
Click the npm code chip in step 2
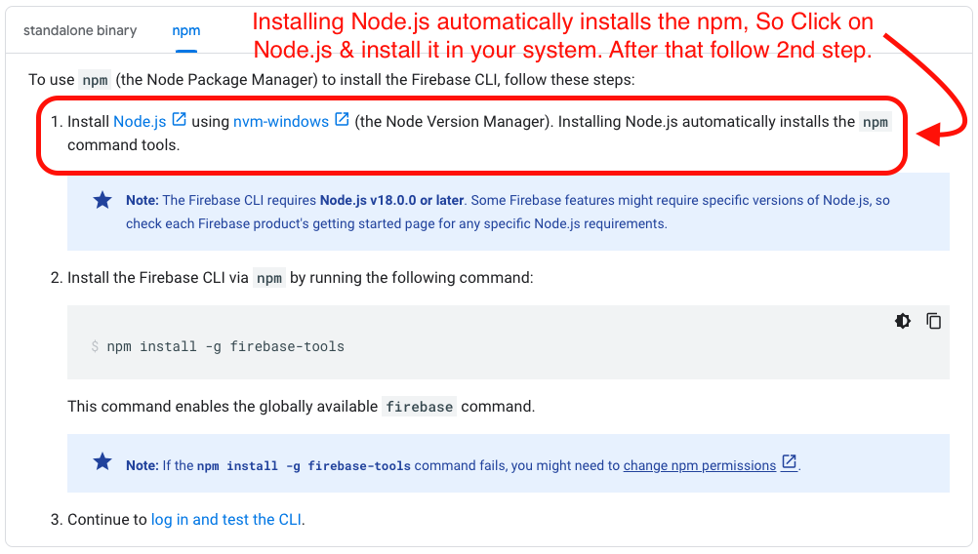[x=269, y=278]
